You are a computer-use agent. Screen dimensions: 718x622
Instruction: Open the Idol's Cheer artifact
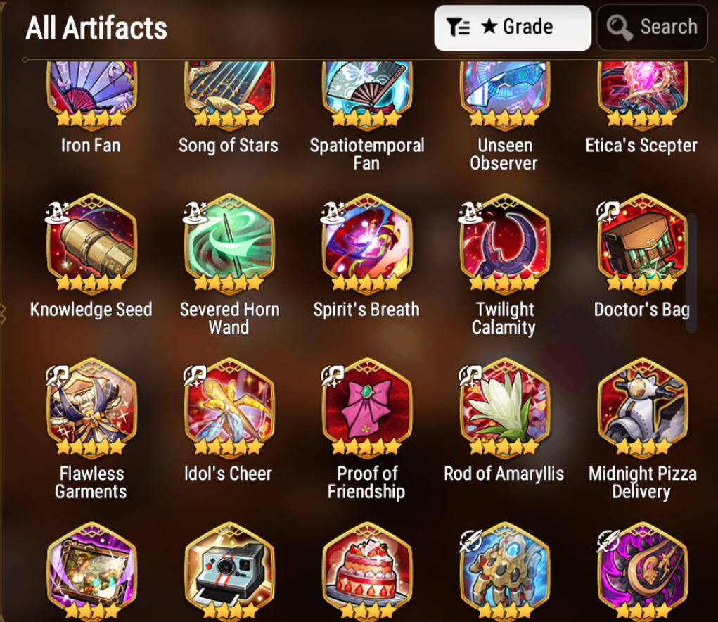click(229, 407)
